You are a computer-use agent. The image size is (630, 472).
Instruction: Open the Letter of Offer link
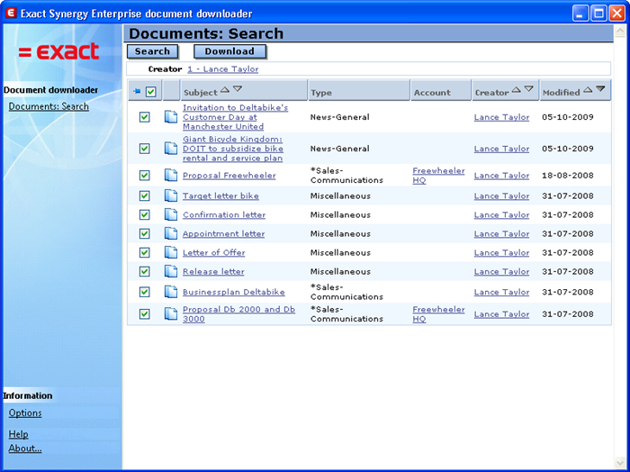214,252
